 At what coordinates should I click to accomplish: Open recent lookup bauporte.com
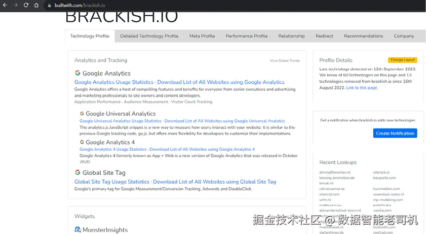384,178
